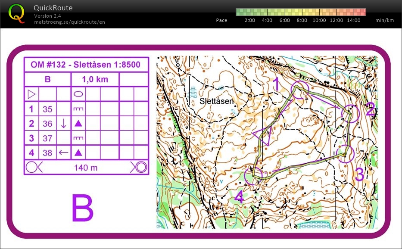This screenshot has width=402, height=249.
Task: Select control circle 3 on the map
Action: [x=346, y=153]
